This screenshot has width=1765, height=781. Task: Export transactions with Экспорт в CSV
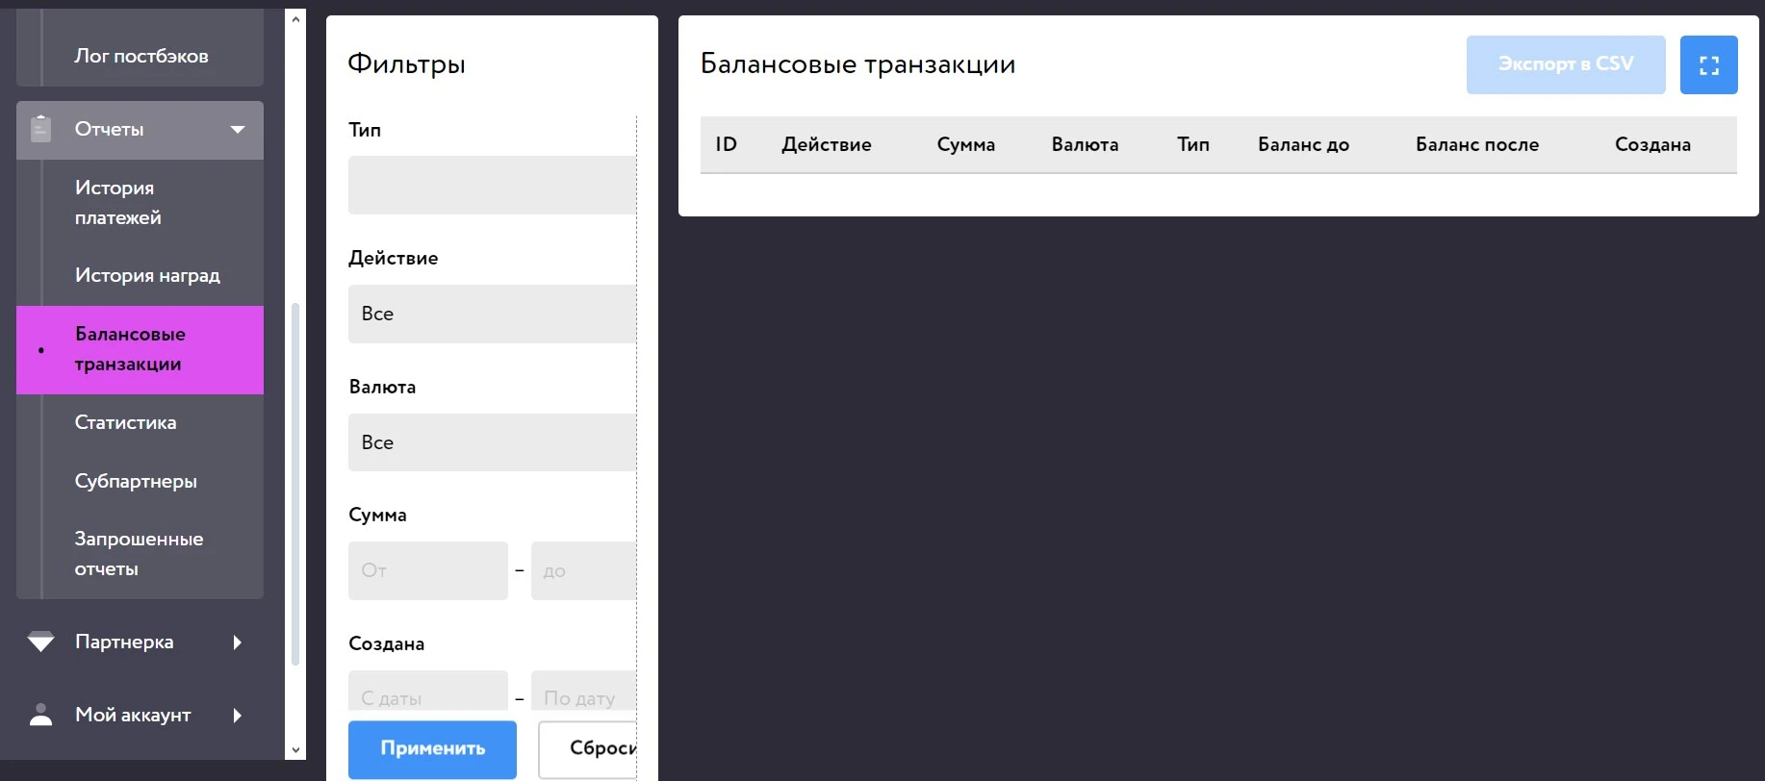(x=1566, y=64)
